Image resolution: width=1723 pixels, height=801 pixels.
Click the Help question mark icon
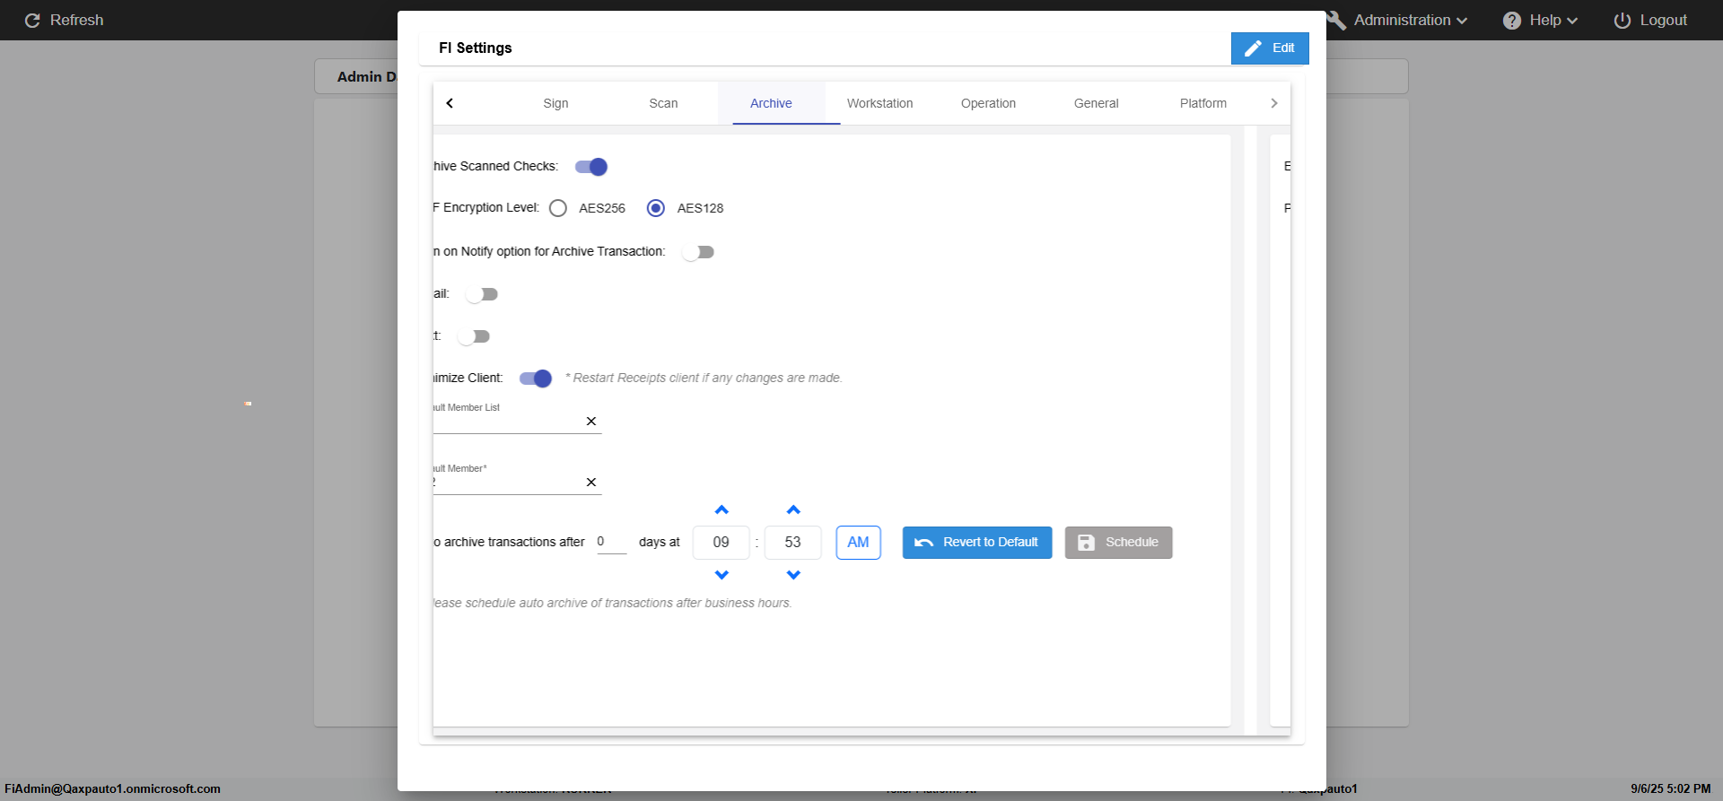pos(1512,21)
